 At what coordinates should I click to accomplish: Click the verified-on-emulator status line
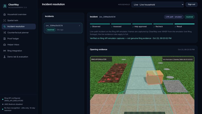pos(131,38)
